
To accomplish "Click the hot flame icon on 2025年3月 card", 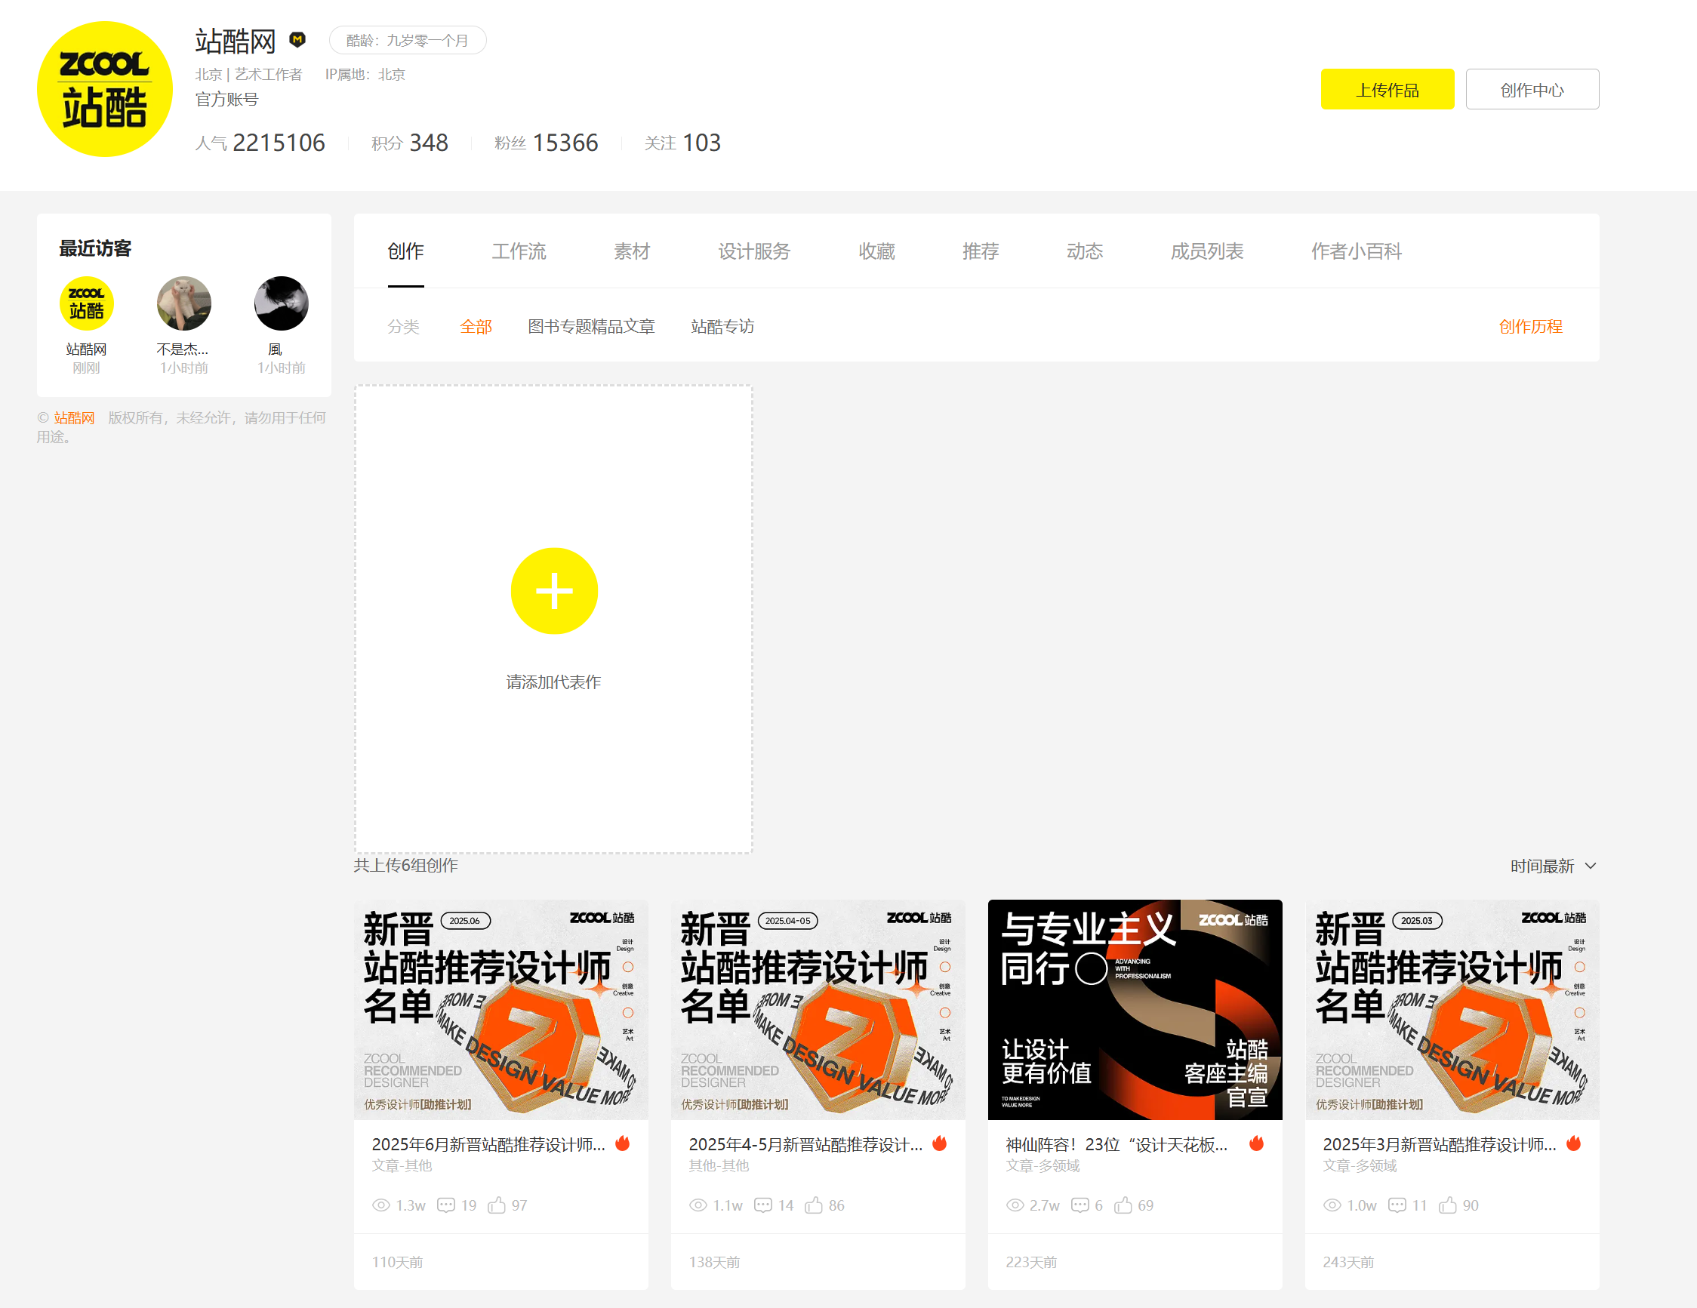I will pos(1573,1143).
